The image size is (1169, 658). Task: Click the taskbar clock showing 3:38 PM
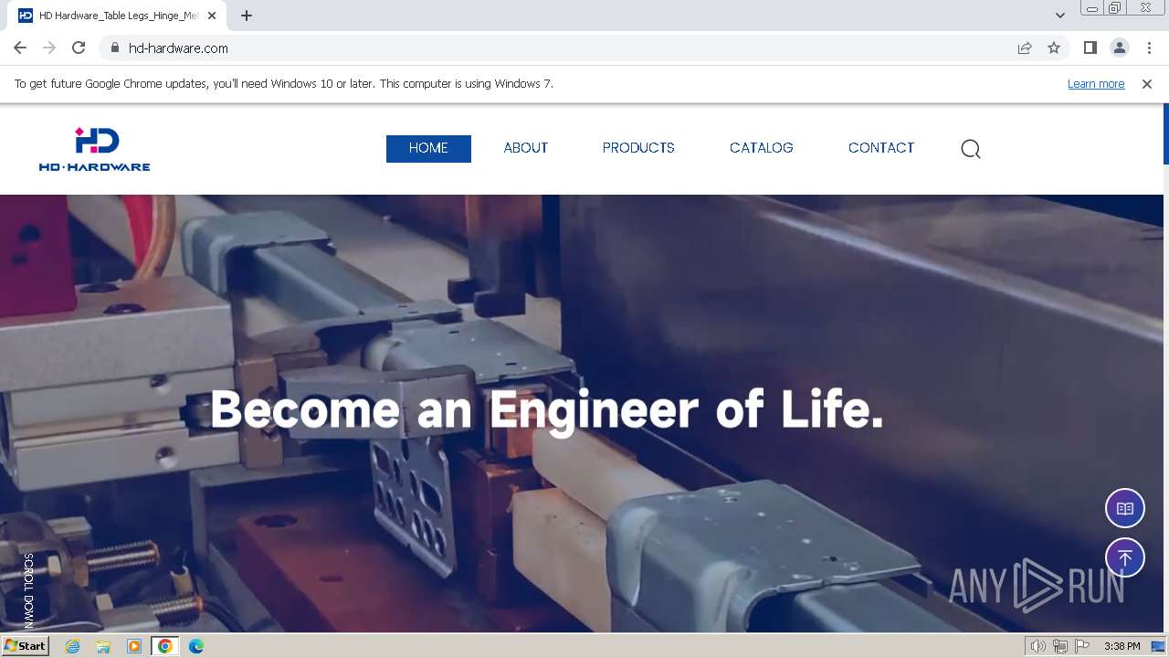1122,646
